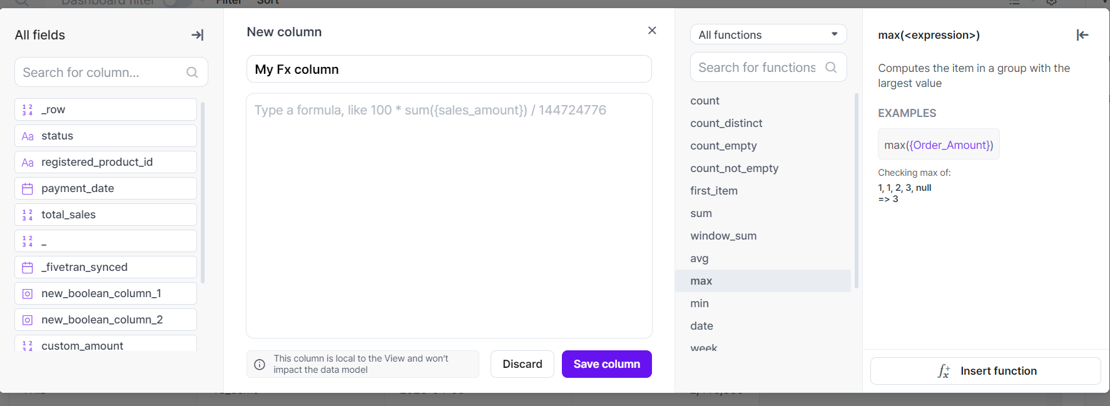Click the Save column button
Screen dimensions: 1110x406
click(x=606, y=364)
